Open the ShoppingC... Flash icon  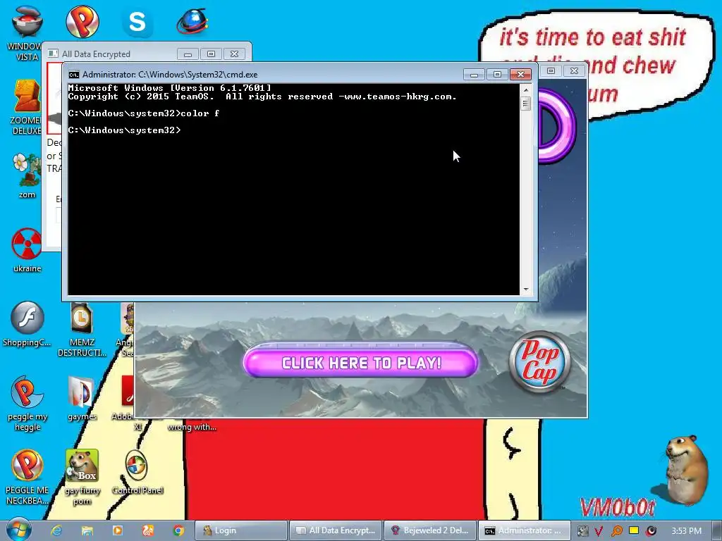click(x=27, y=324)
